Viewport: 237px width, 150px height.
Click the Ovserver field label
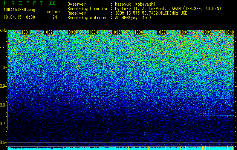[76, 4]
